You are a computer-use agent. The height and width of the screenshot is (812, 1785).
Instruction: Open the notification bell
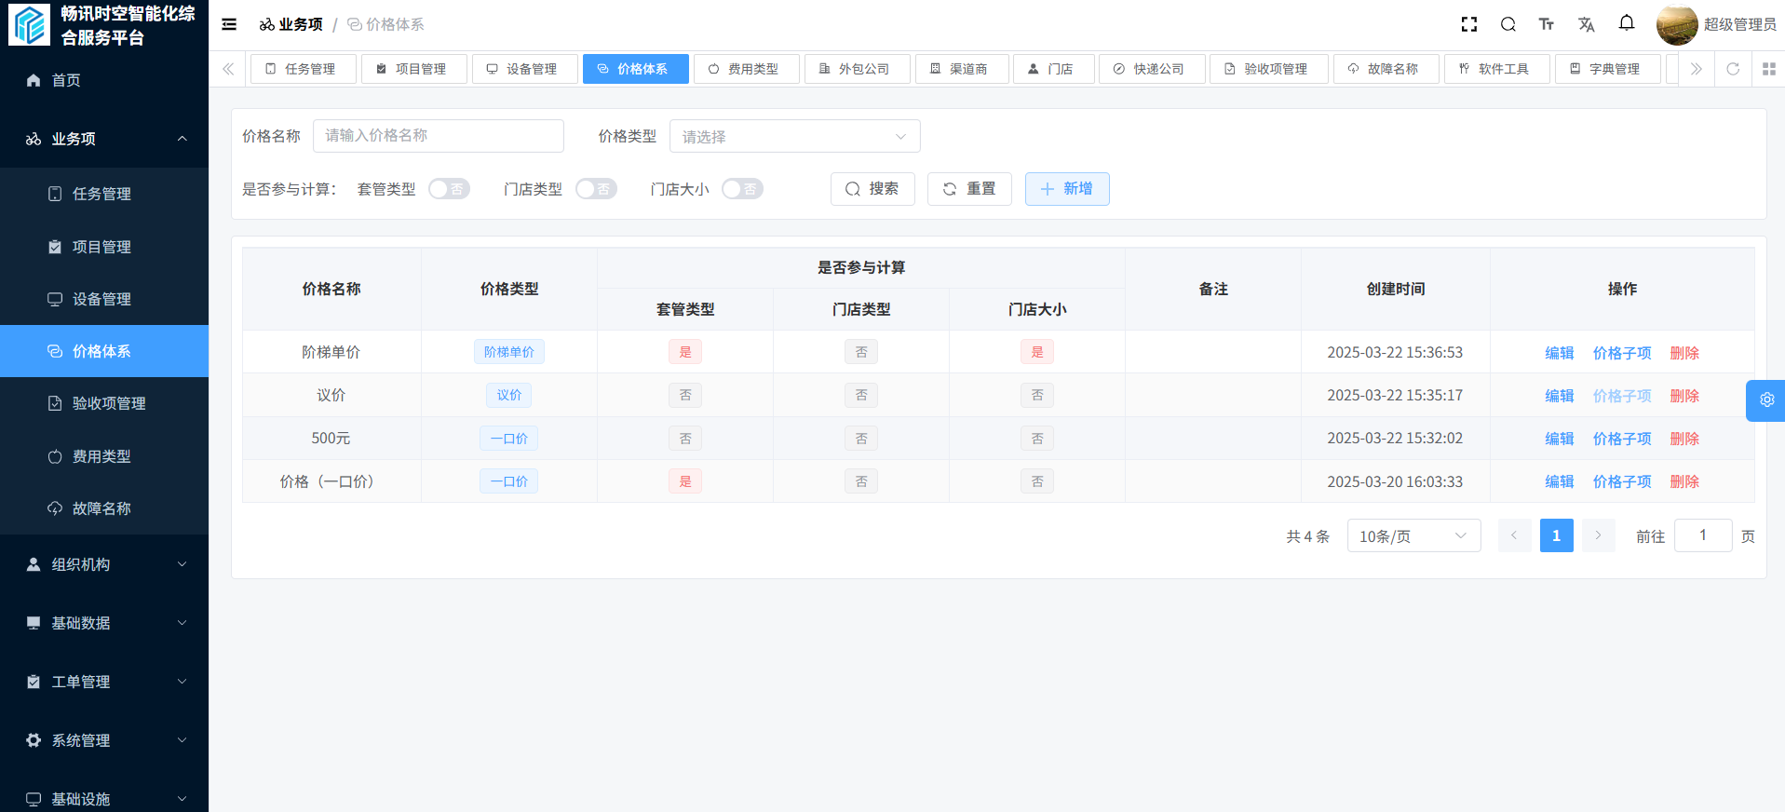[x=1627, y=23]
